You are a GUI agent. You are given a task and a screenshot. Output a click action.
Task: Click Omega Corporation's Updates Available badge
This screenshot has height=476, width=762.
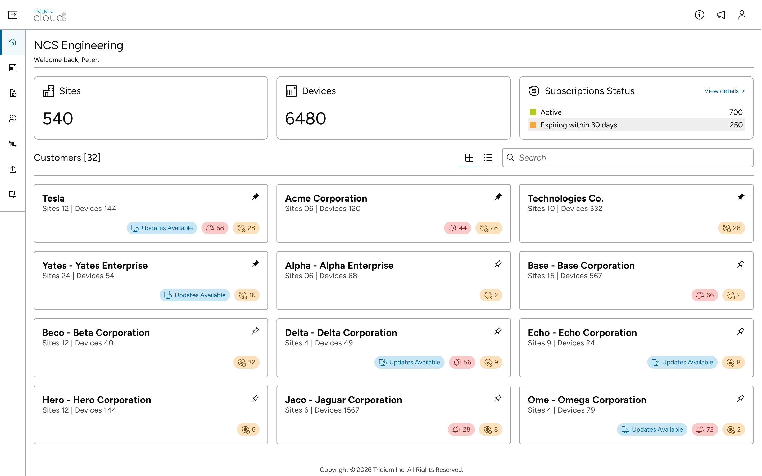click(x=652, y=429)
